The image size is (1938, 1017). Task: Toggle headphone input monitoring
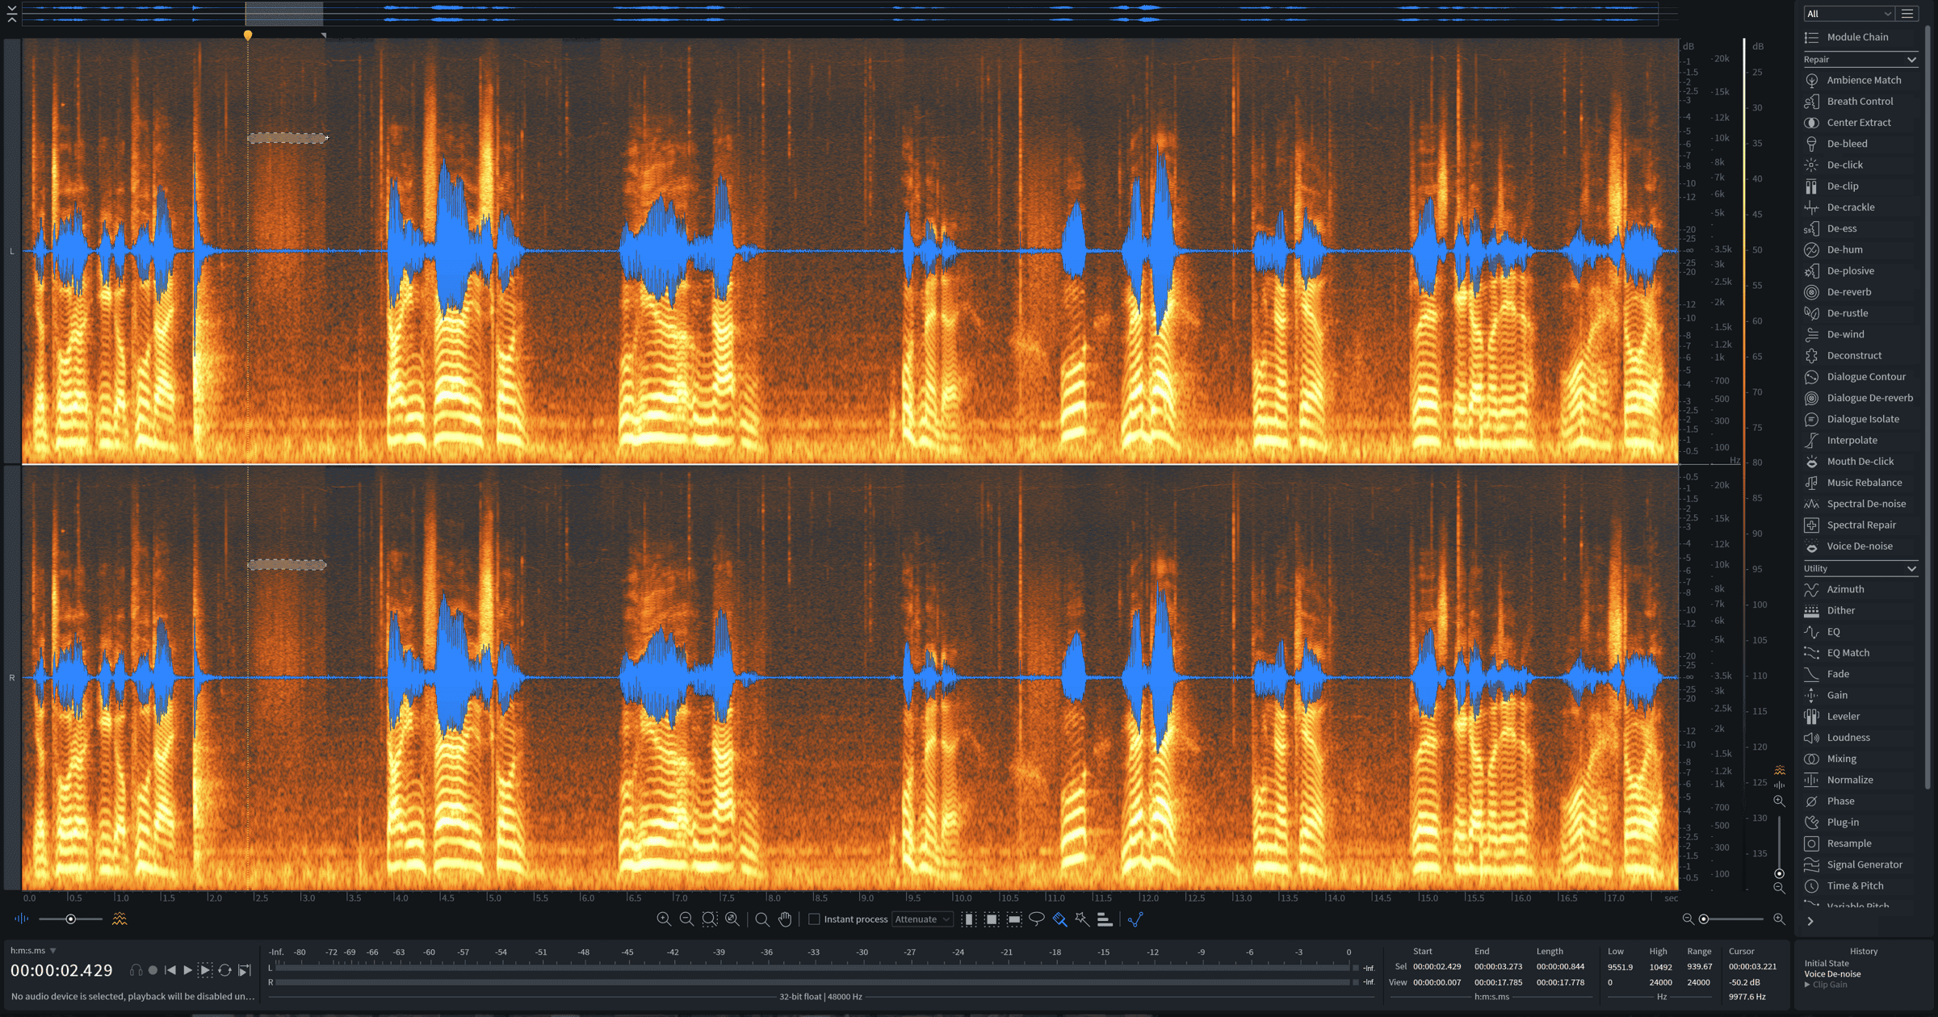tap(136, 970)
